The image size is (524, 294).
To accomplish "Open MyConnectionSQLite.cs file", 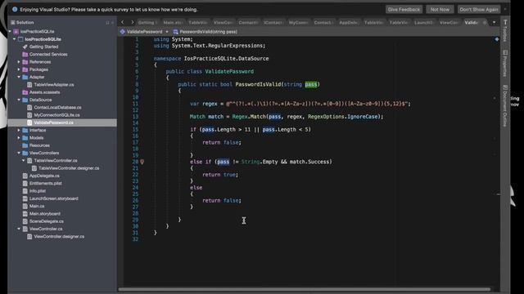I will coord(56,115).
